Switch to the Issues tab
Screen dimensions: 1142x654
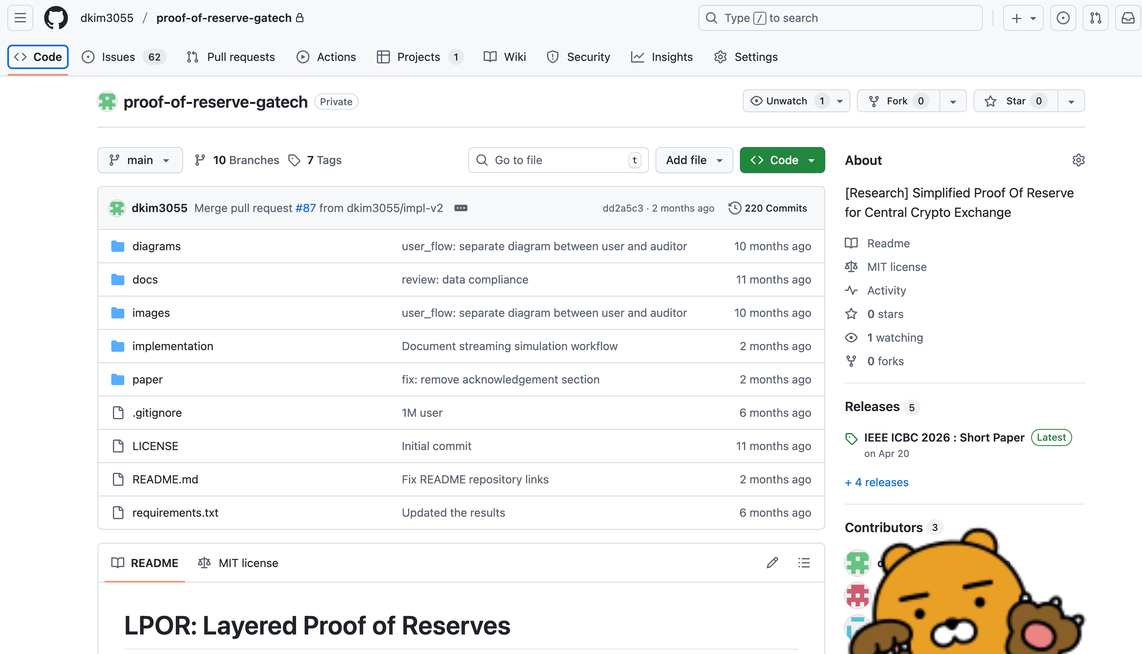(123, 57)
